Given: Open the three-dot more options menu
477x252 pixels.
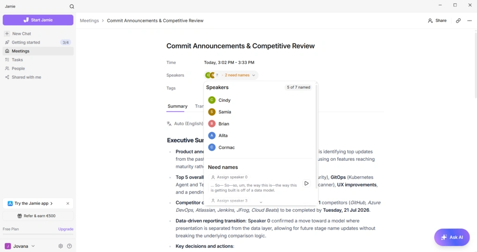Looking at the screenshot, I should coord(470,21).
